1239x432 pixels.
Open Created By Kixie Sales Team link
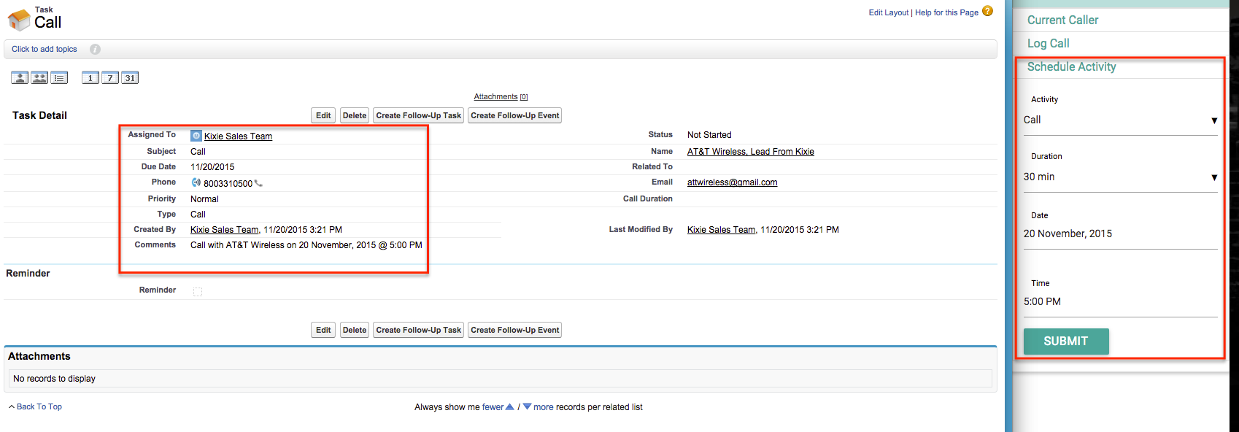(x=224, y=230)
